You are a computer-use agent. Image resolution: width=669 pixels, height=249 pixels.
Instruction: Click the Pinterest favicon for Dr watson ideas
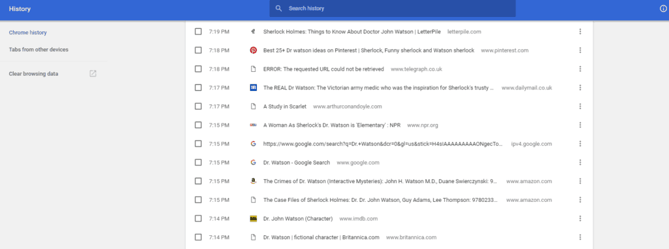(253, 50)
